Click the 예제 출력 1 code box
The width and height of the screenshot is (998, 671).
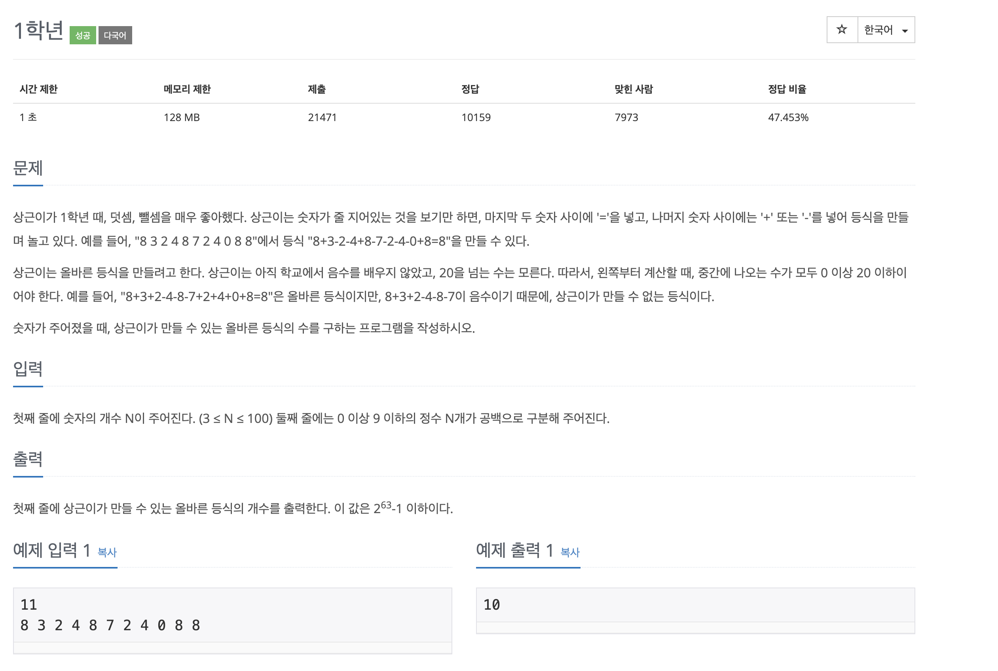(695, 605)
